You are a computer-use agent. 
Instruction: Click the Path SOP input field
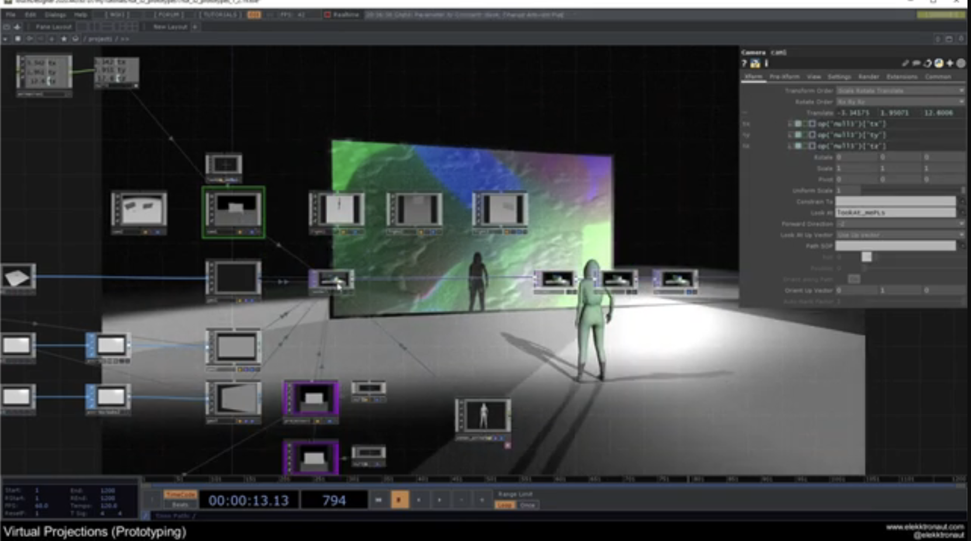pyautogui.click(x=896, y=246)
